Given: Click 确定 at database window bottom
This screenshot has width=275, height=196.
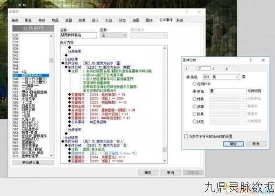Looking at the screenshot, I should pyautogui.click(x=148, y=173).
